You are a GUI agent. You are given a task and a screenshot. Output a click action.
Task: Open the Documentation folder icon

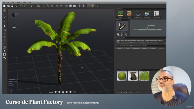pos(147,14)
